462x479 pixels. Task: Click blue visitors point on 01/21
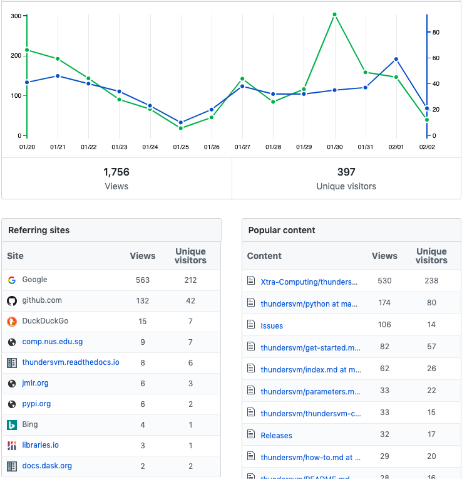click(x=58, y=76)
